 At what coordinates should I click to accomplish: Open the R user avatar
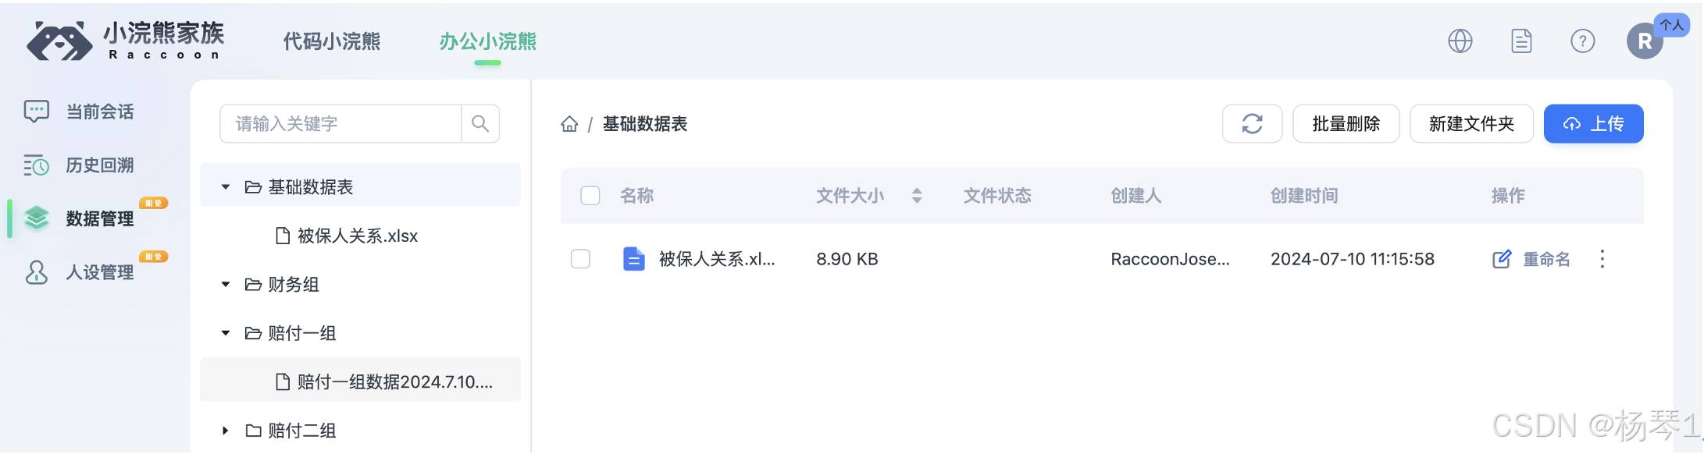(1645, 41)
